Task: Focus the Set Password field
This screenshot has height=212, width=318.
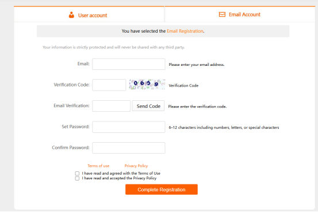Action: coord(129,127)
